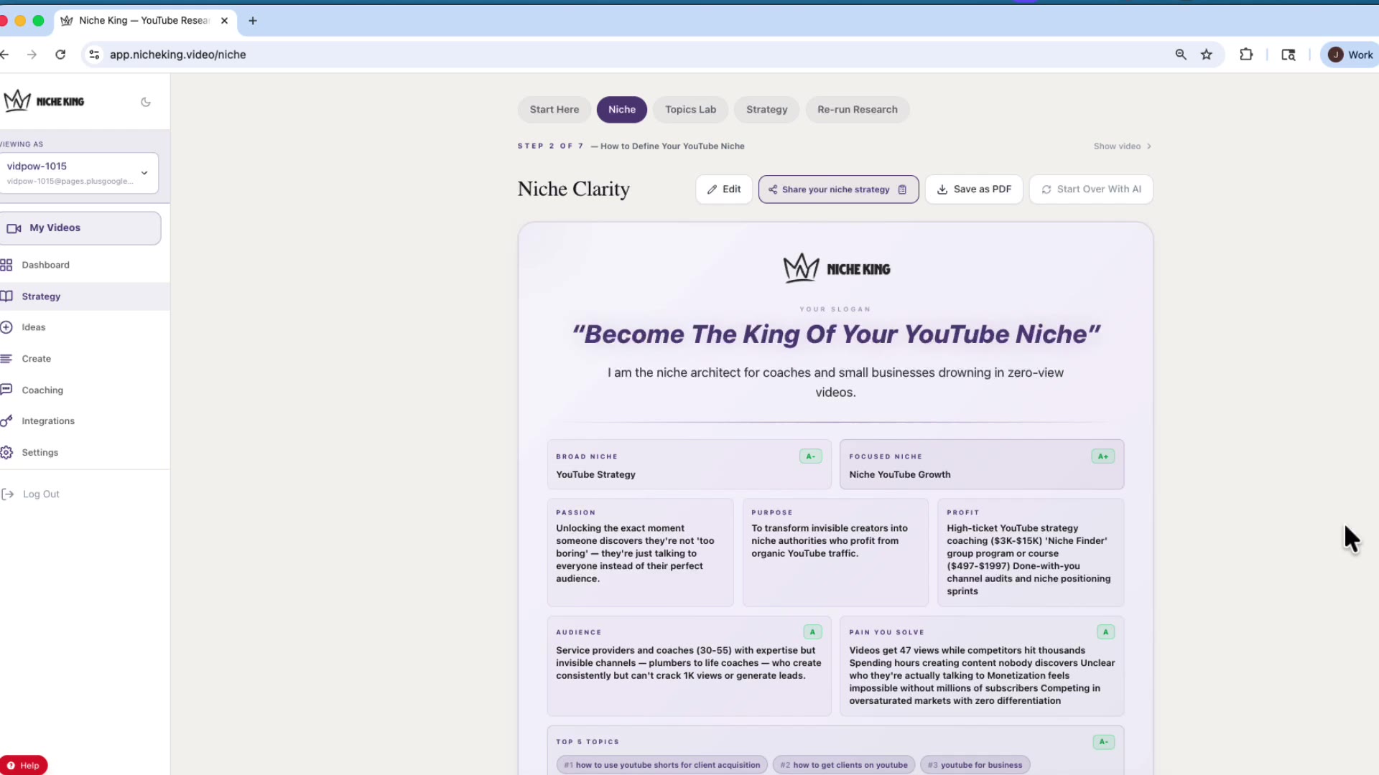The width and height of the screenshot is (1379, 775).
Task: Click the Profit card text
Action: 1029,560
